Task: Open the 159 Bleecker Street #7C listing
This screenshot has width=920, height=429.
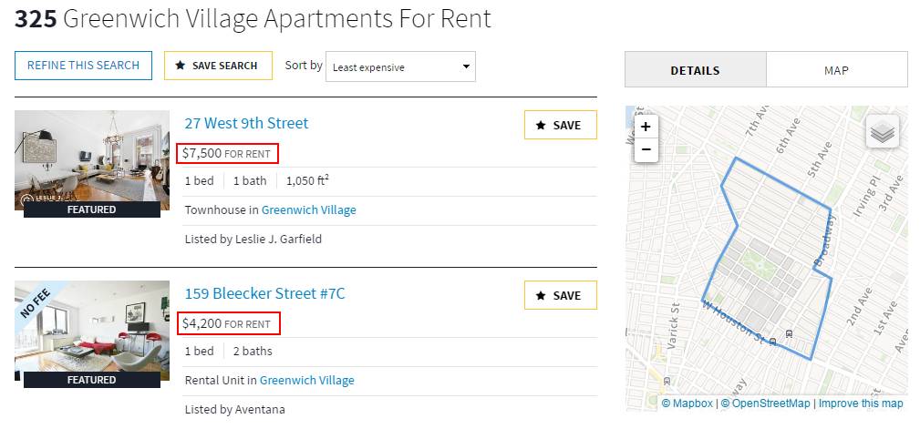Action: coord(264,293)
